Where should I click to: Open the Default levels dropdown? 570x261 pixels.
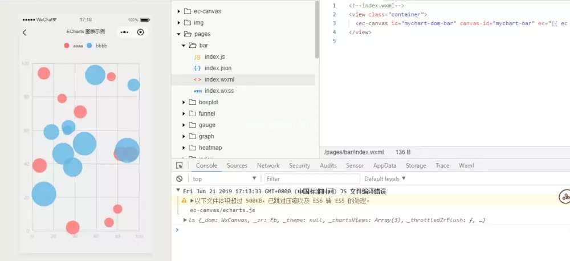click(x=385, y=179)
